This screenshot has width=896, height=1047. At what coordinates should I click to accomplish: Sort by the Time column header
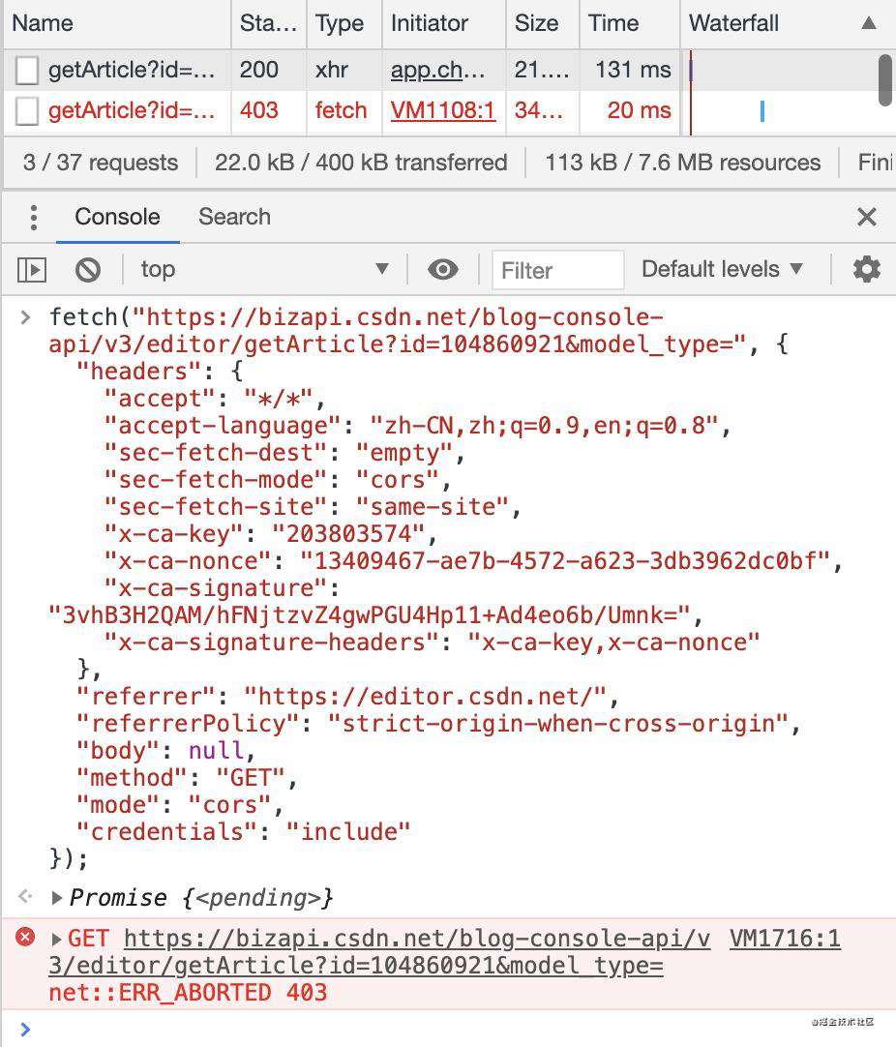click(629, 23)
